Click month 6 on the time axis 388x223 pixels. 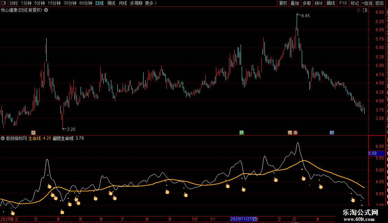(101, 219)
